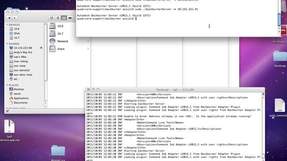Click the top Terminal command prompt line
287x161 pixels.
(x=107, y=19)
